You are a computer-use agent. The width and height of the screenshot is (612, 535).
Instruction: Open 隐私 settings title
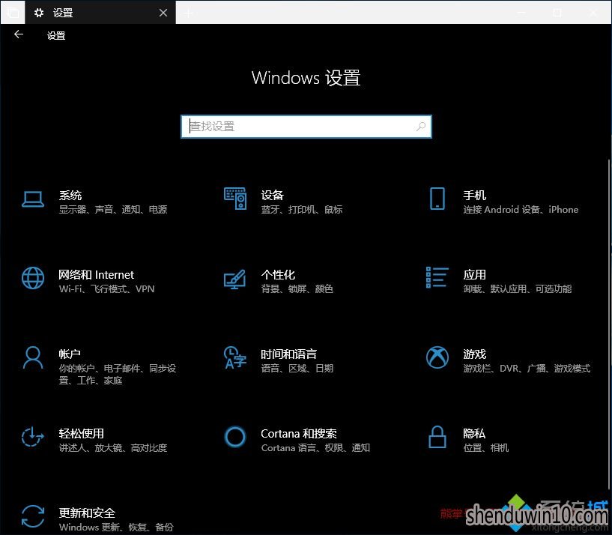click(474, 433)
